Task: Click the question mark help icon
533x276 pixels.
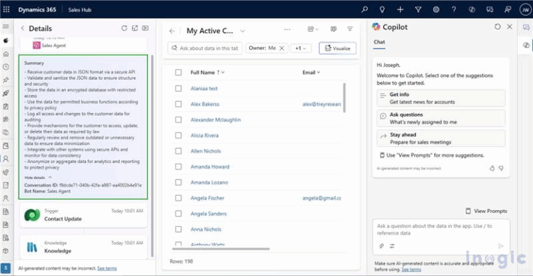Action: click(x=454, y=10)
